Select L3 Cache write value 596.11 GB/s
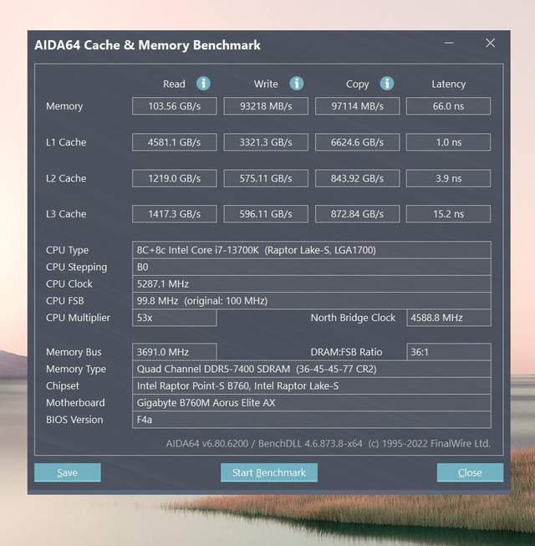 [266, 214]
